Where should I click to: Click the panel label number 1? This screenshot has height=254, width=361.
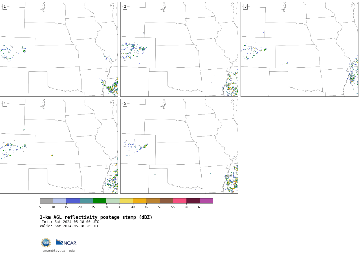pos(5,6)
